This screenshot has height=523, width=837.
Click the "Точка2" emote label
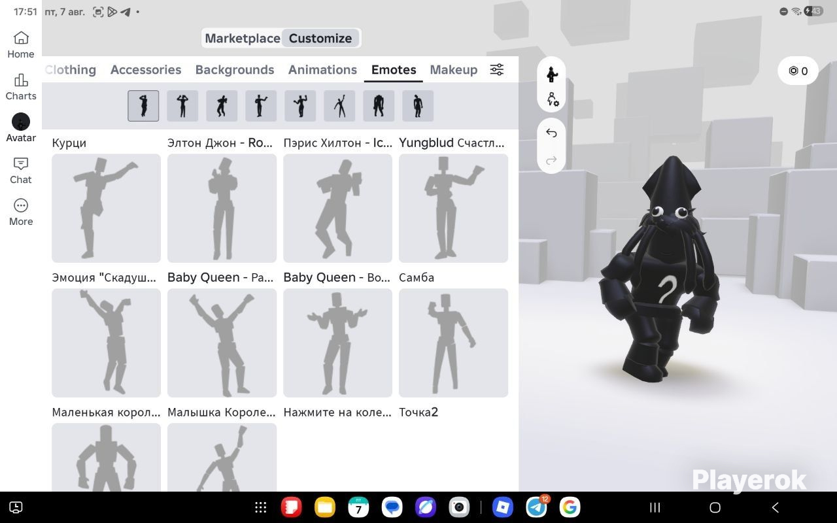pos(418,413)
